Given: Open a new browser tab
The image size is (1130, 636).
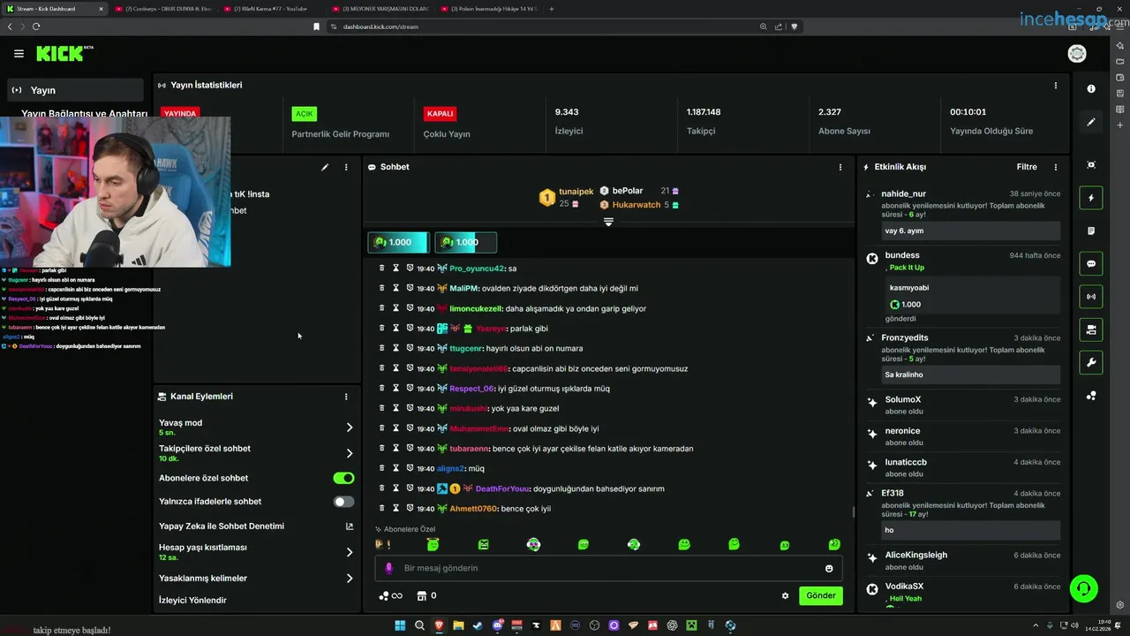Looking at the screenshot, I should 552,9.
